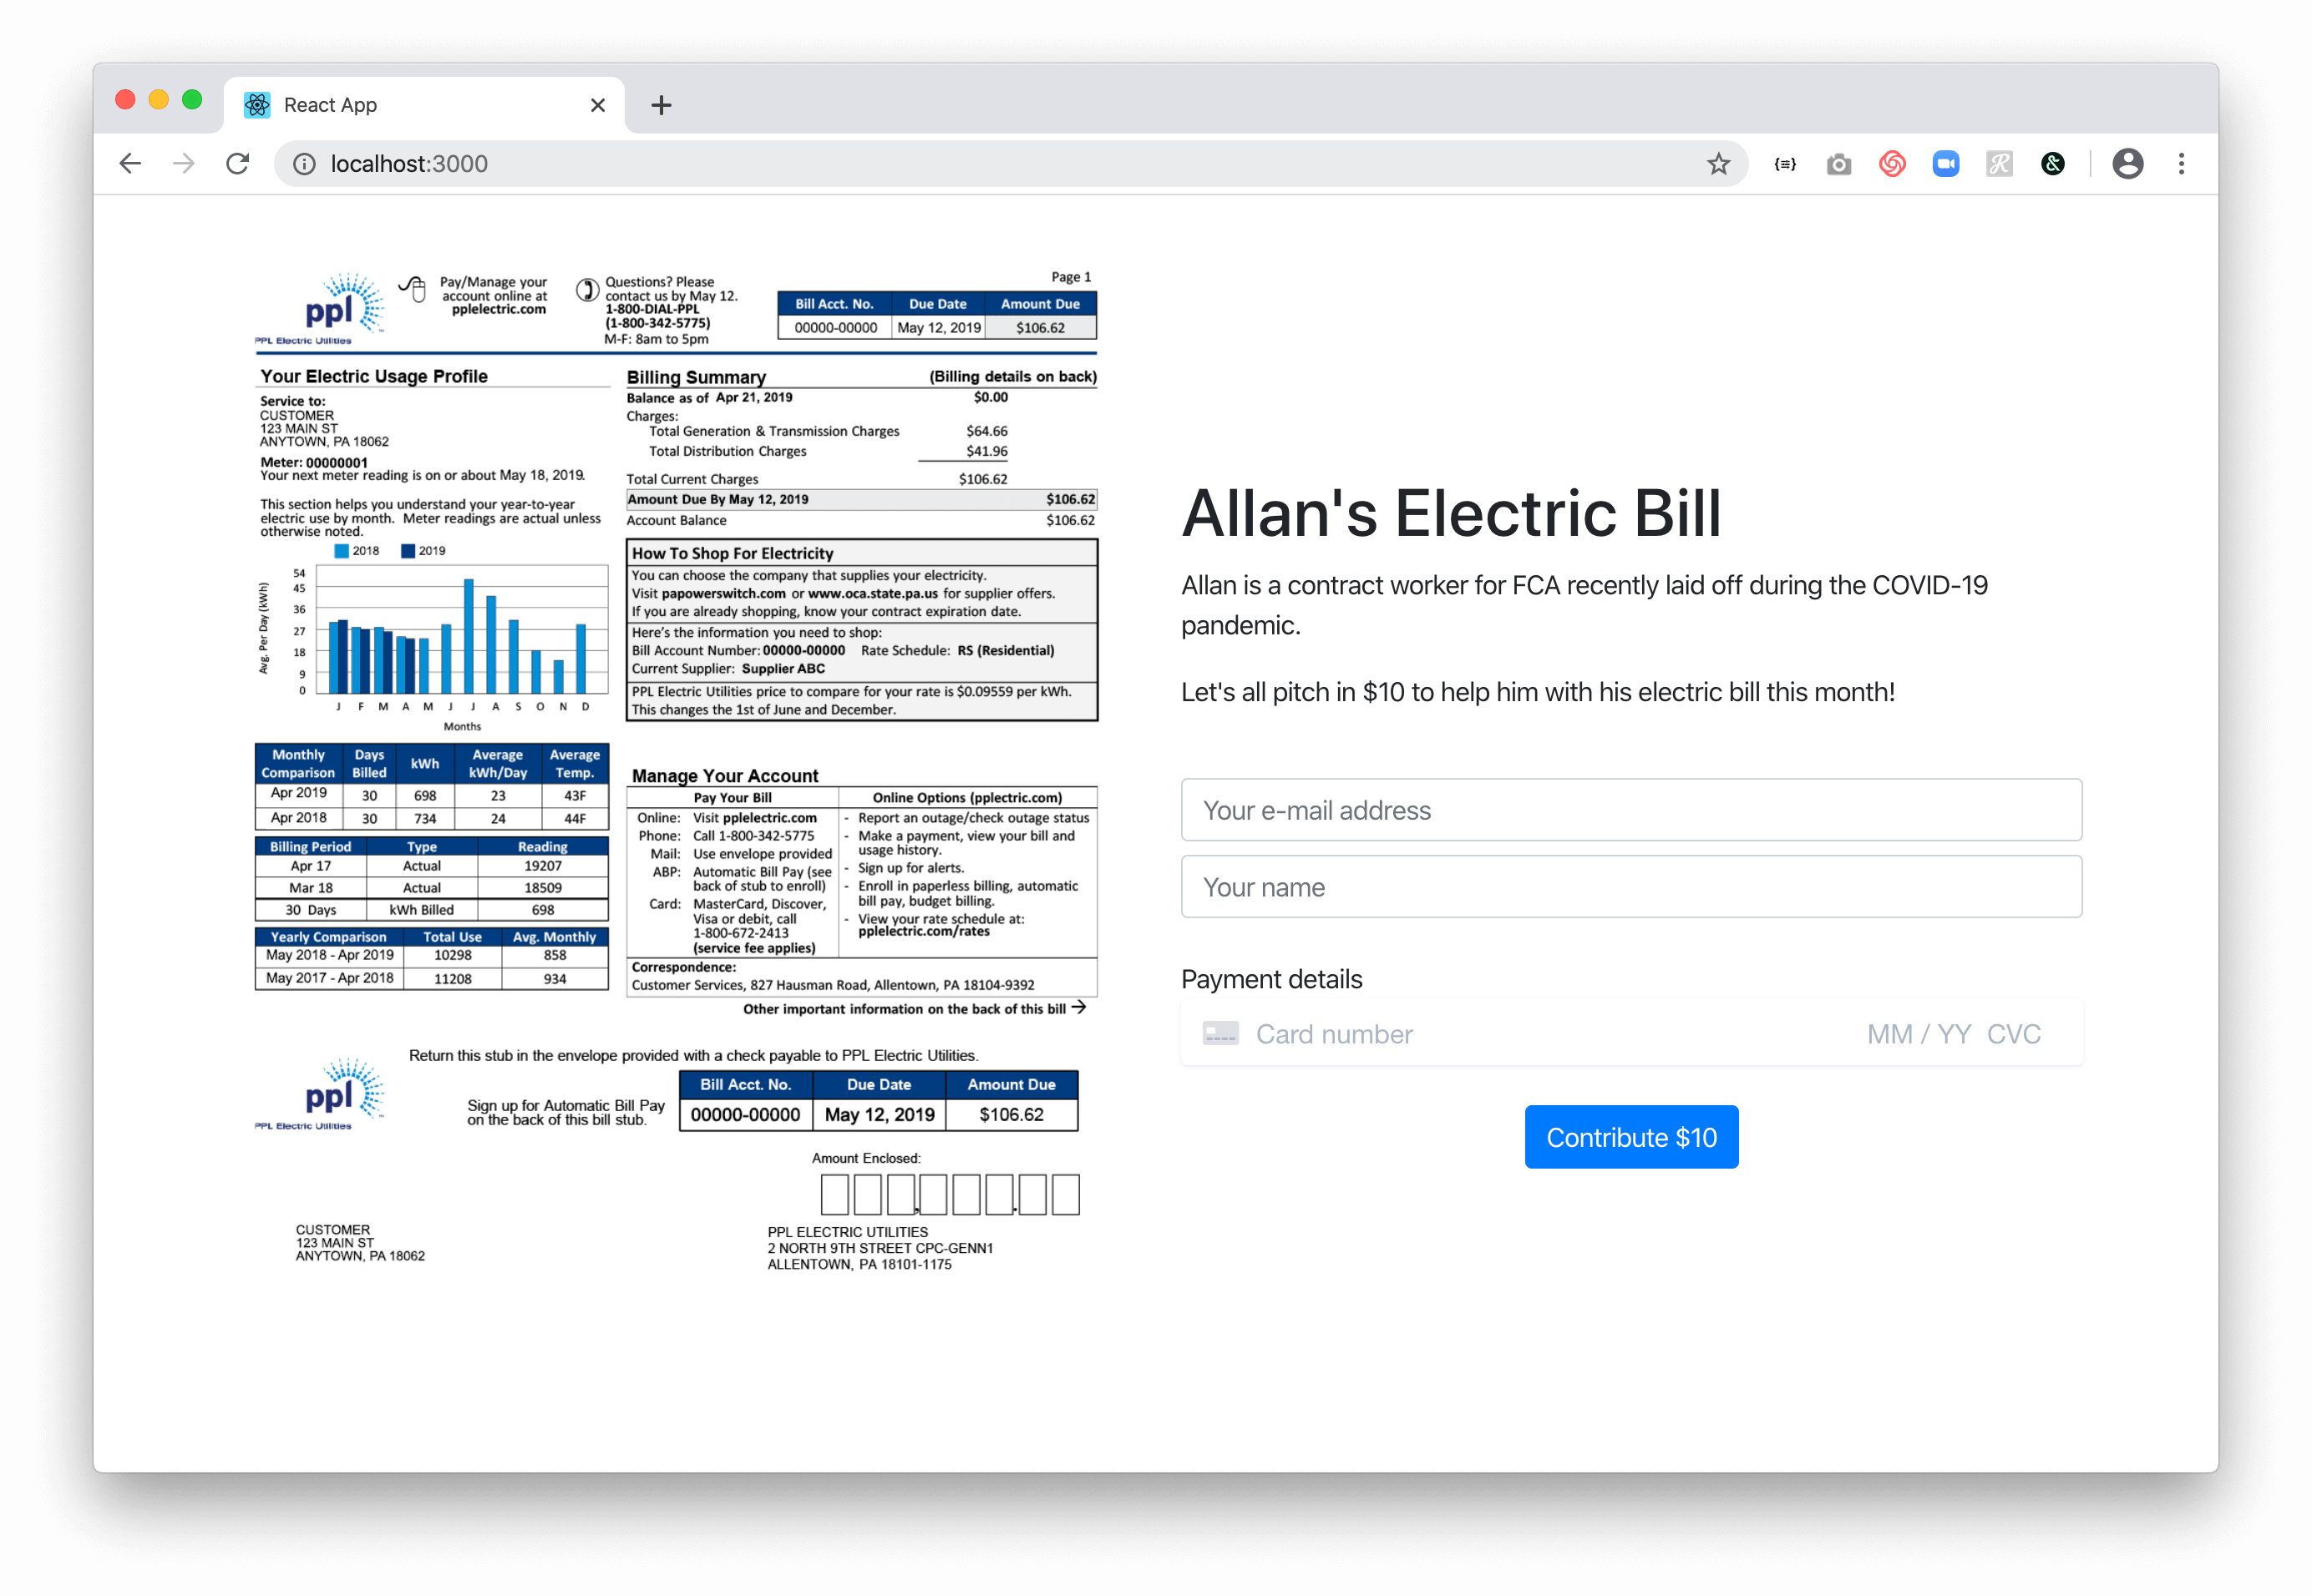The width and height of the screenshot is (2312, 1596).
Task: Open the Chrome profile avatar
Action: (2127, 164)
